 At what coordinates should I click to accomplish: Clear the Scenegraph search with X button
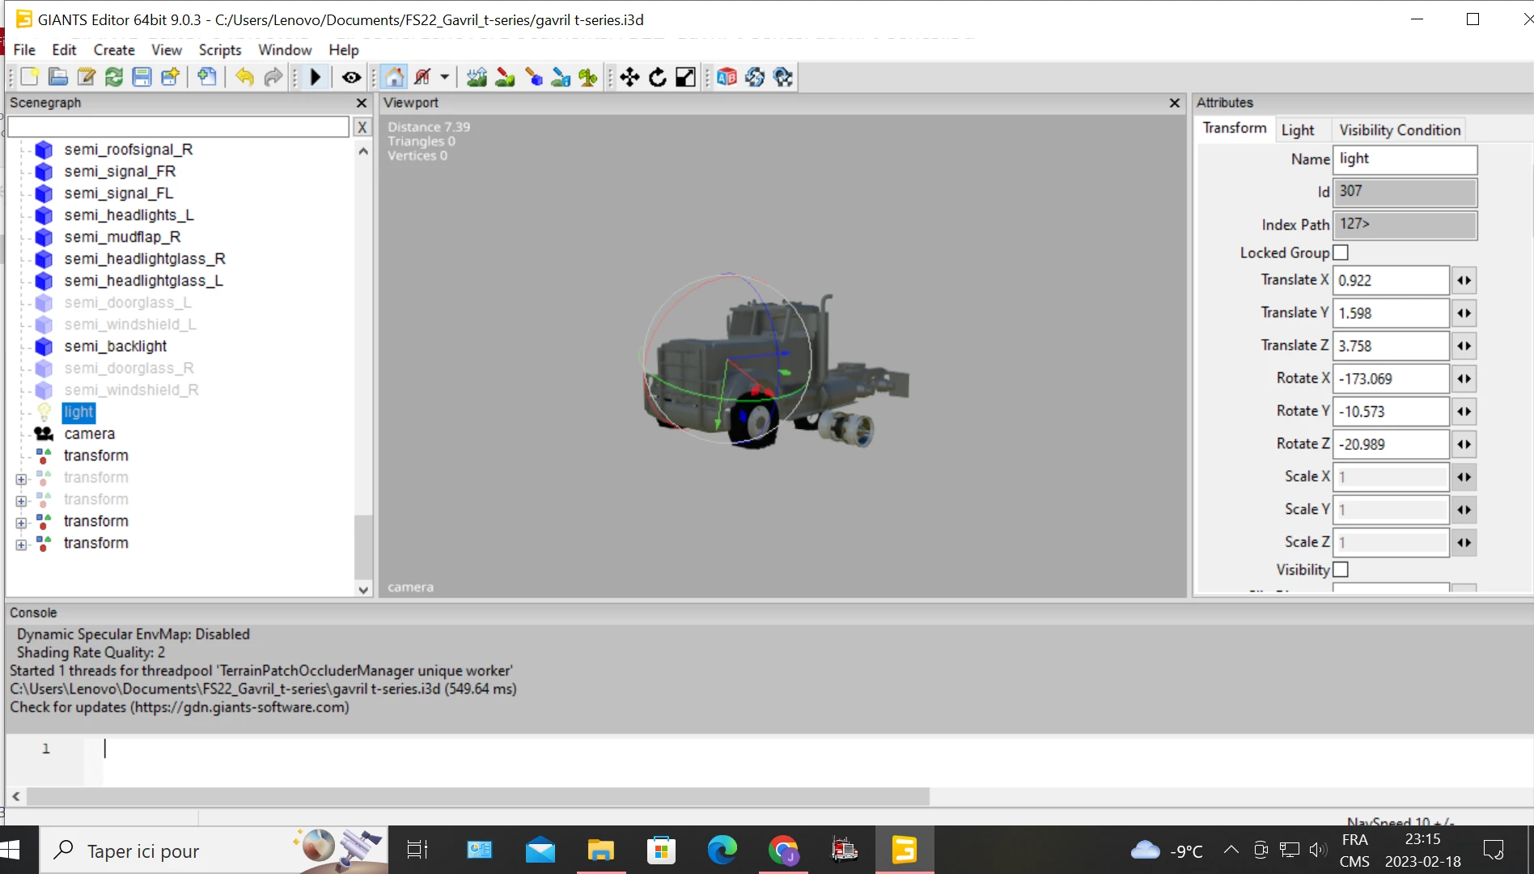pos(362,127)
